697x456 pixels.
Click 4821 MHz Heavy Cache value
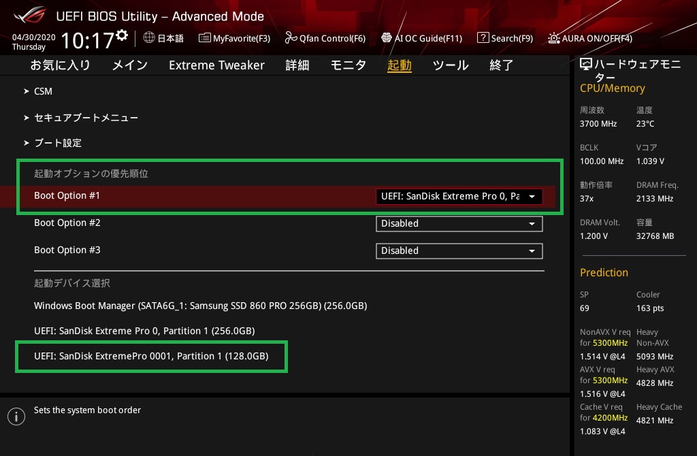654,420
